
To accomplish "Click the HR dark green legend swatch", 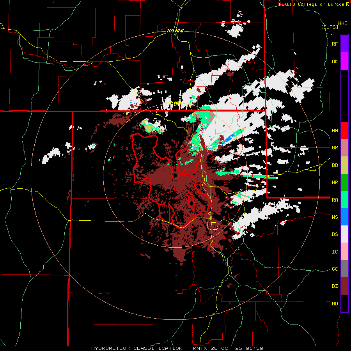I will click(344, 183).
